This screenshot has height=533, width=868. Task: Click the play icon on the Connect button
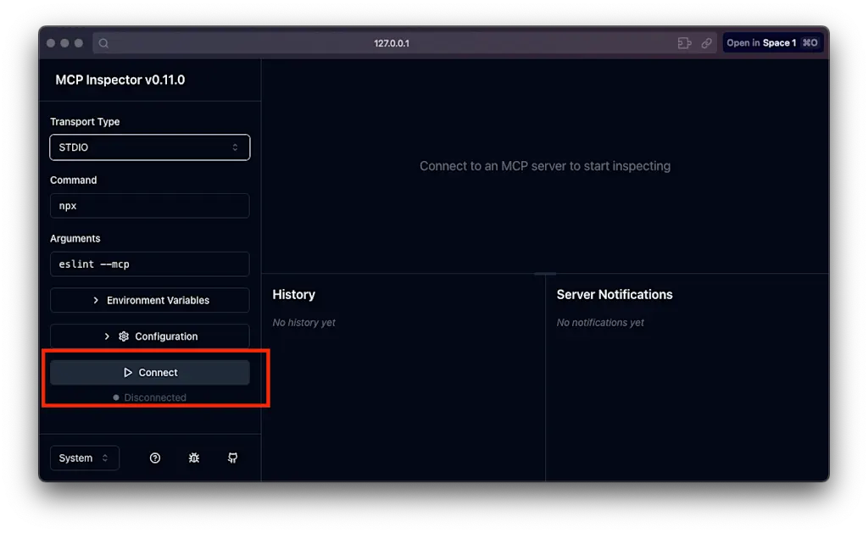128,373
